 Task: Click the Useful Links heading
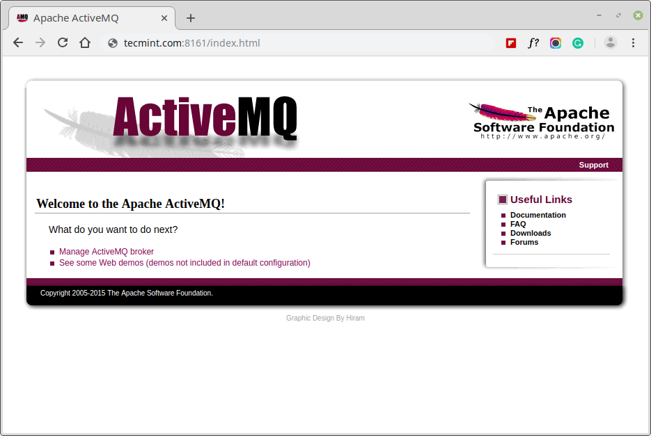(541, 200)
